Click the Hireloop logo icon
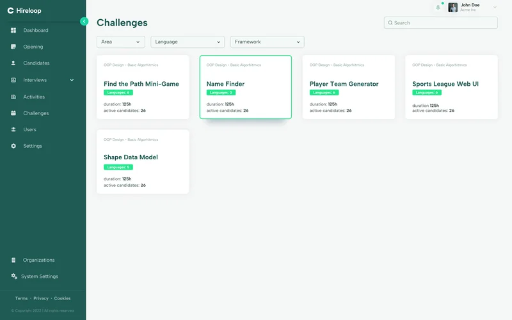 pyautogui.click(x=10, y=11)
